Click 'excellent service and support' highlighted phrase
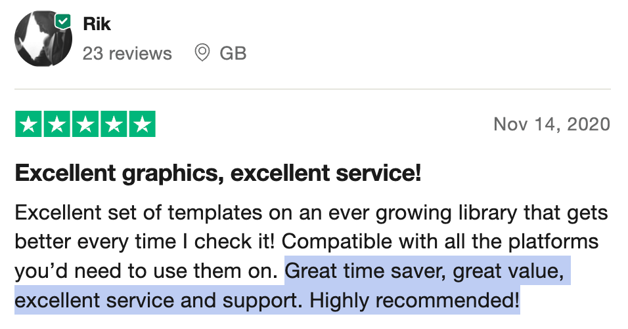This screenshot has width=628, height=329. click(158, 301)
